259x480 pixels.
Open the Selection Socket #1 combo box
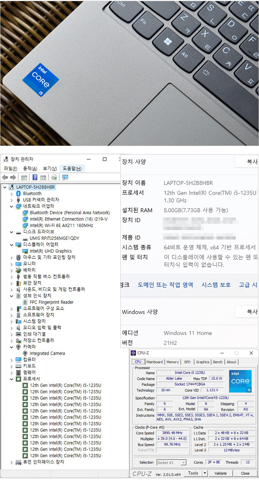(x=171, y=463)
